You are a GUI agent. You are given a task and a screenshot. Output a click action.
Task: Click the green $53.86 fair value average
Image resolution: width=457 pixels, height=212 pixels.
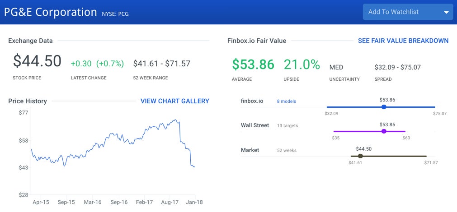(253, 65)
